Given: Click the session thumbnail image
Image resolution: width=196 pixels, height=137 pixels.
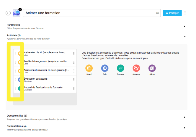Looking at the screenshot, I should pyautogui.click(x=17, y=14).
